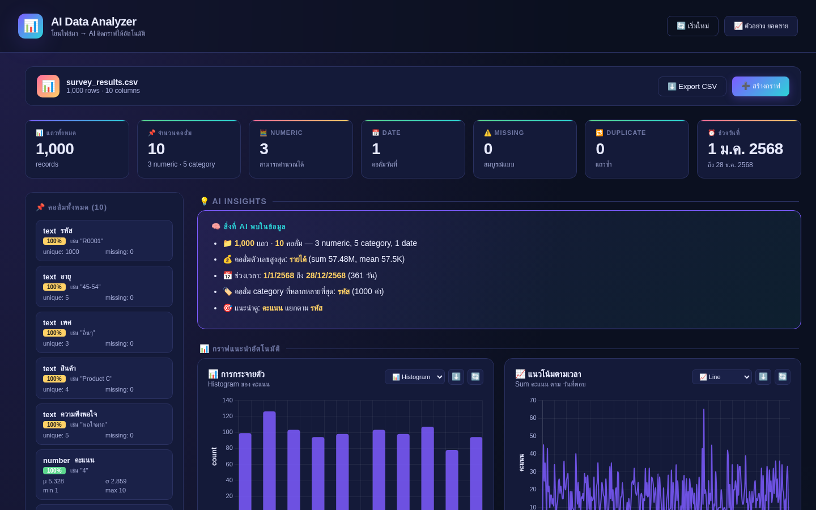The image size is (816, 510).
Task: Click the yellow 100% badge under รหัส
Action: (x=54, y=241)
